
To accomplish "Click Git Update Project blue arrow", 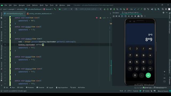I will pyautogui.click(x=135, y=9).
